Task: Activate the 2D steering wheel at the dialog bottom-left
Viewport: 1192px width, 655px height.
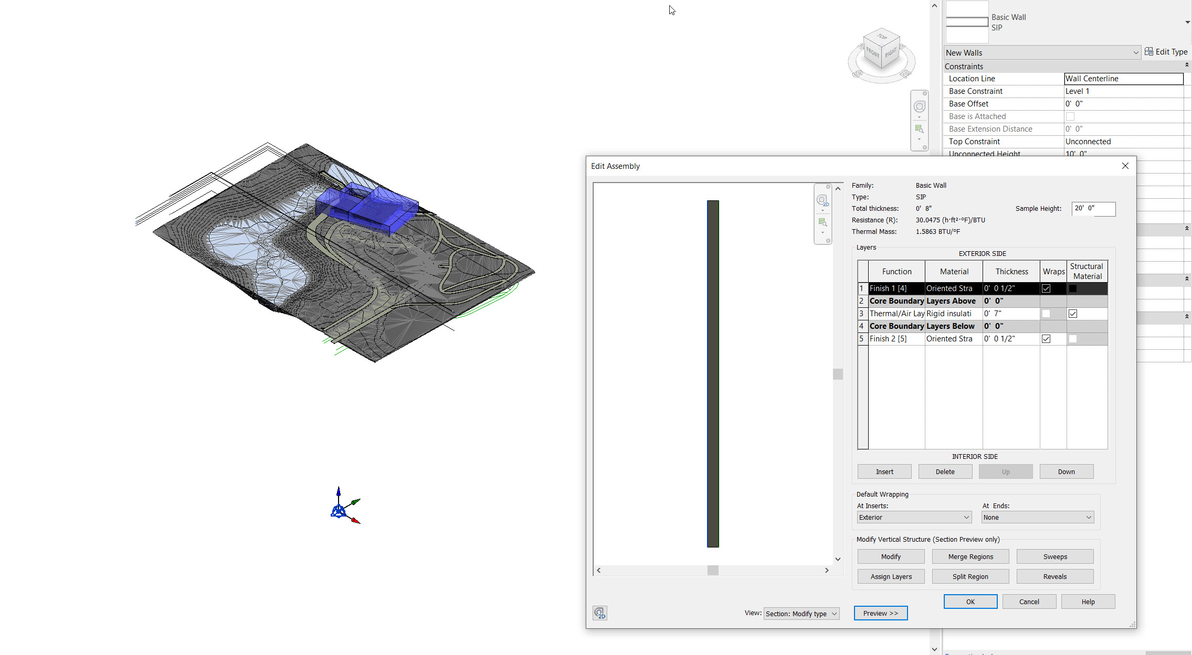Action: point(600,613)
